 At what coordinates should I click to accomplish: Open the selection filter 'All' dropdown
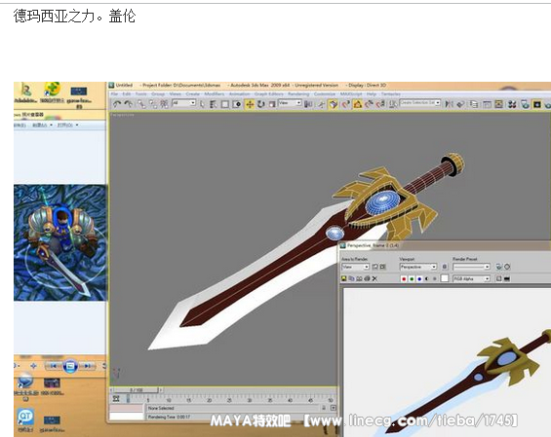[x=183, y=103]
